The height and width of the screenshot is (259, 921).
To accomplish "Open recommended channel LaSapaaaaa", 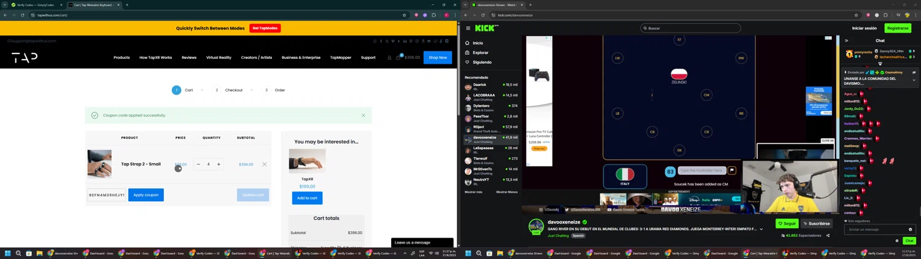I will [491, 150].
